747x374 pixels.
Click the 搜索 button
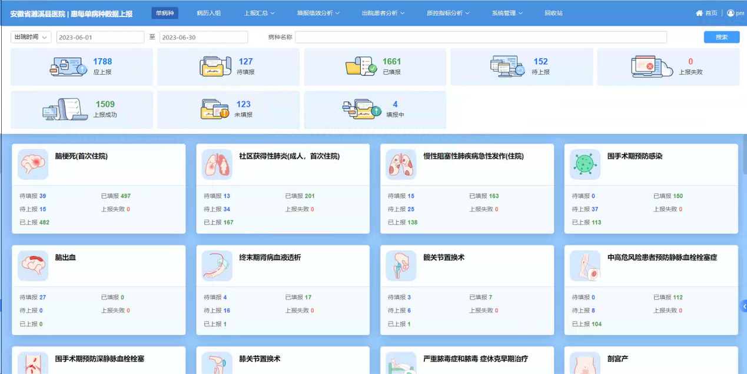pos(722,37)
